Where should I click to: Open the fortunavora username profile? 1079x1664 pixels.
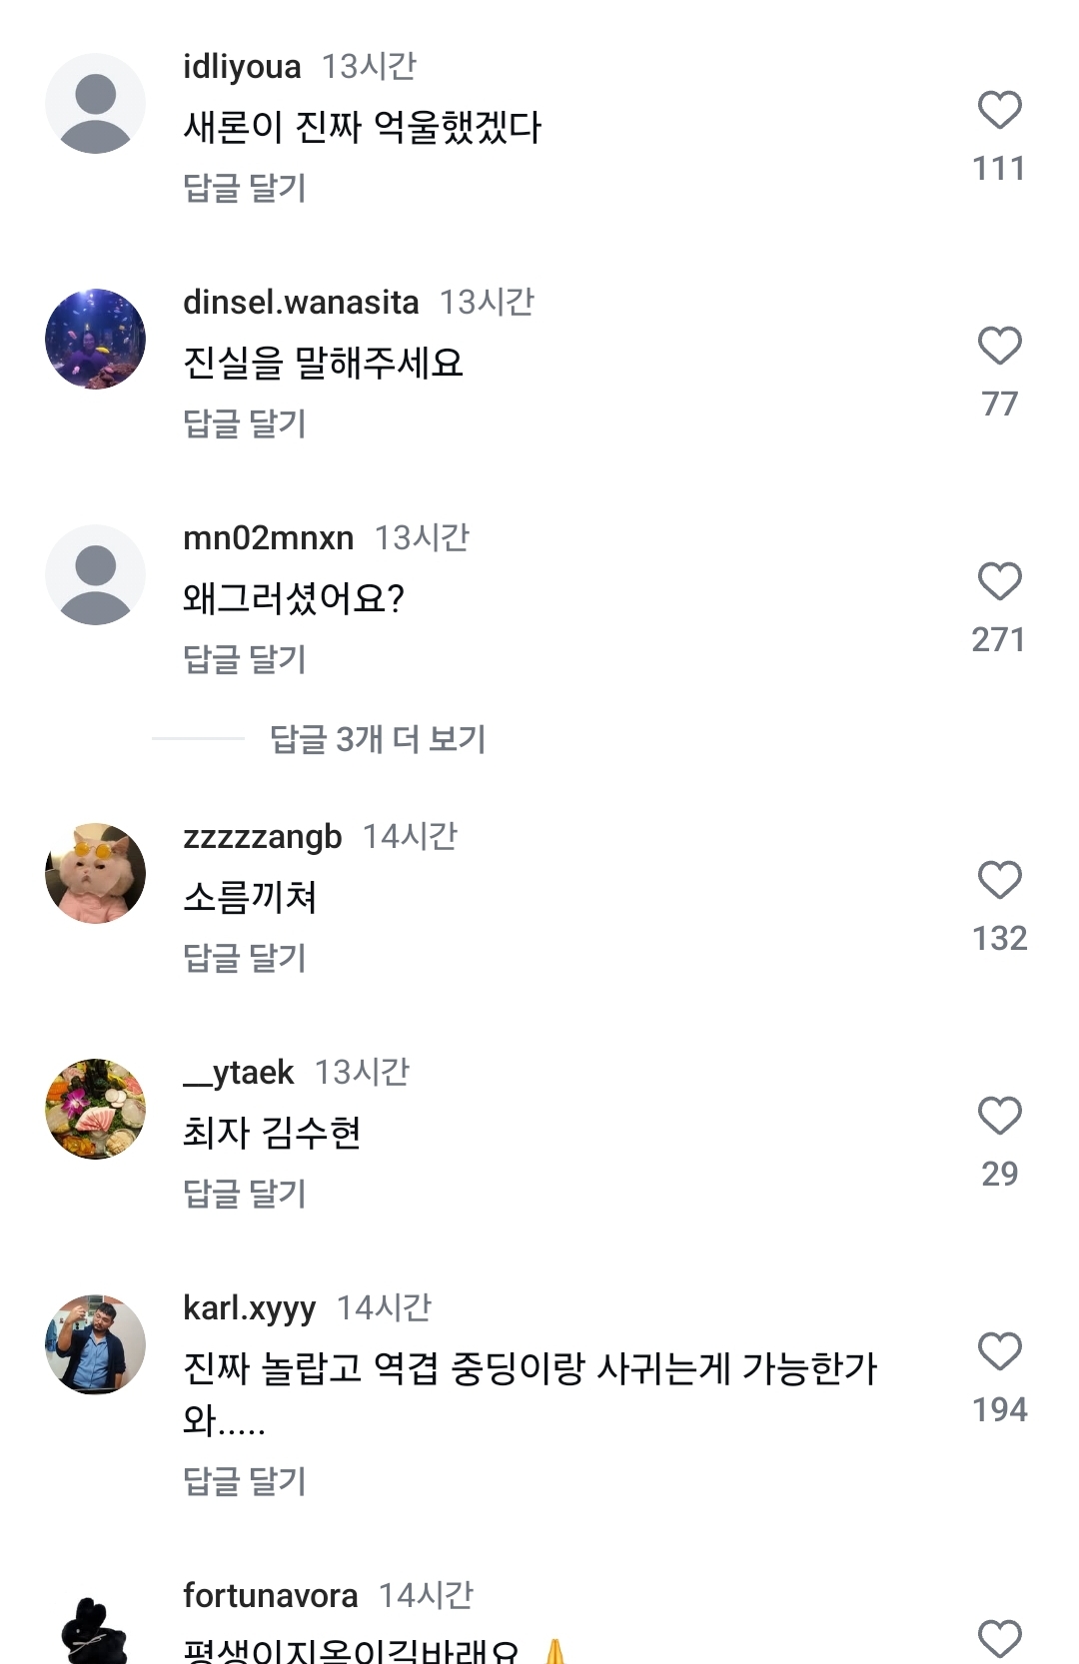pos(270,1595)
